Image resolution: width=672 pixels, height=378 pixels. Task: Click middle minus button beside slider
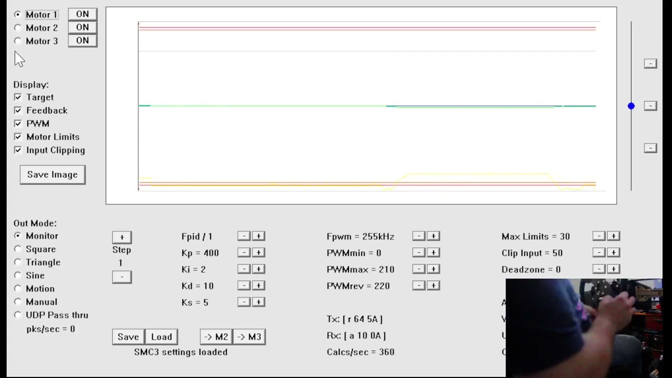point(650,106)
